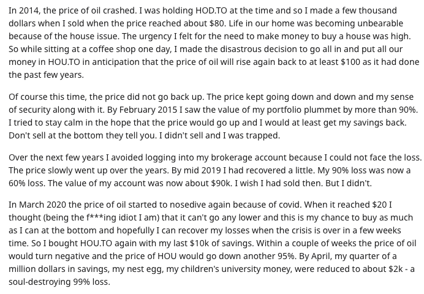Image resolution: width=424 pixels, height=294 pixels.
Task: Click '95%' in the final paragraph
Action: 287,256
